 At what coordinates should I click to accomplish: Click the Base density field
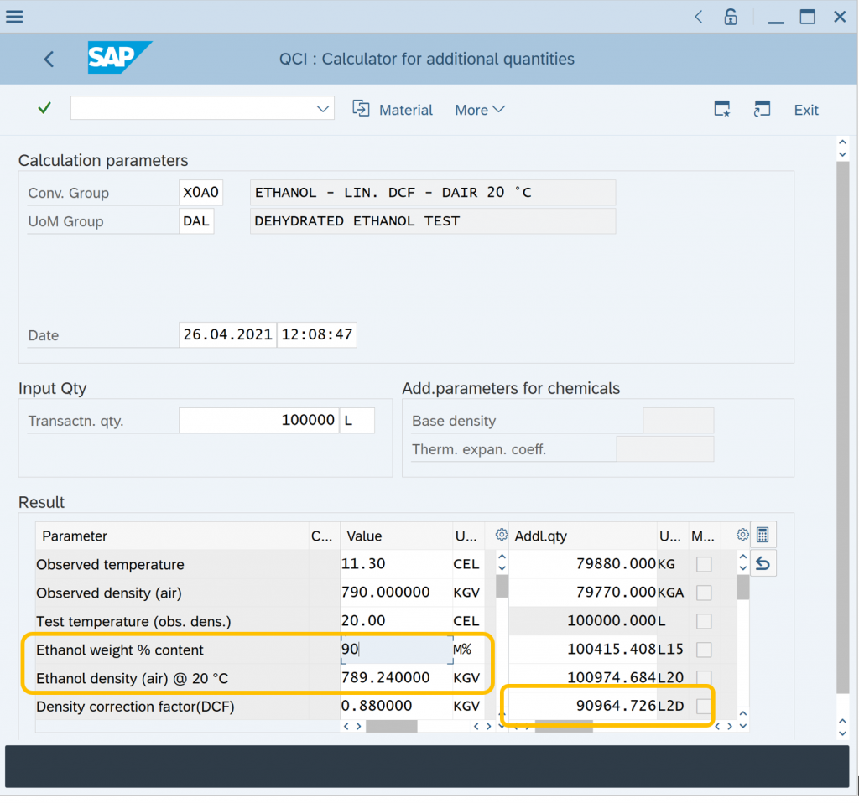678,421
